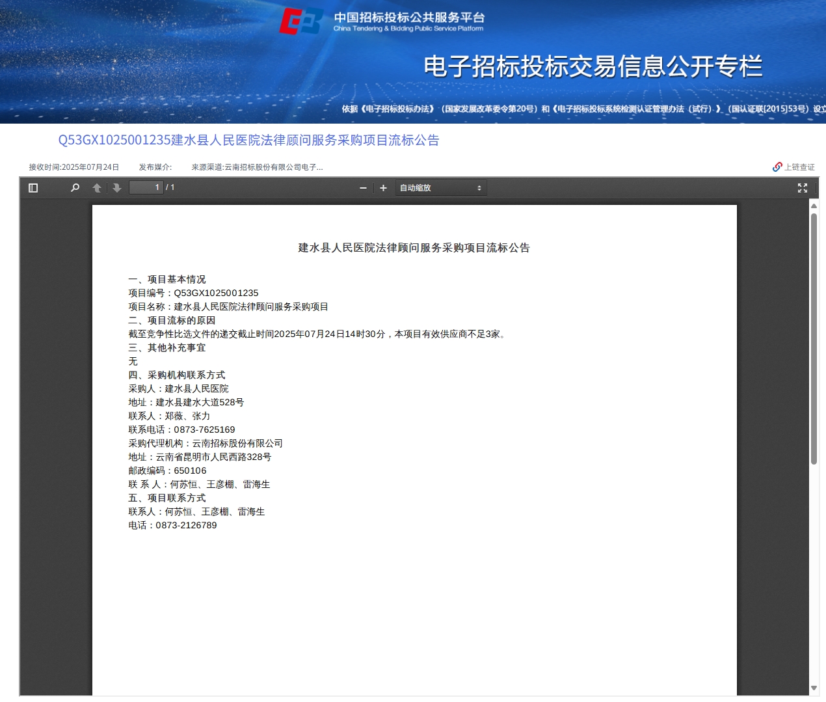Image resolution: width=826 pixels, height=702 pixels.
Task: Click the vertical scrollbar thumb
Action: (x=814, y=338)
